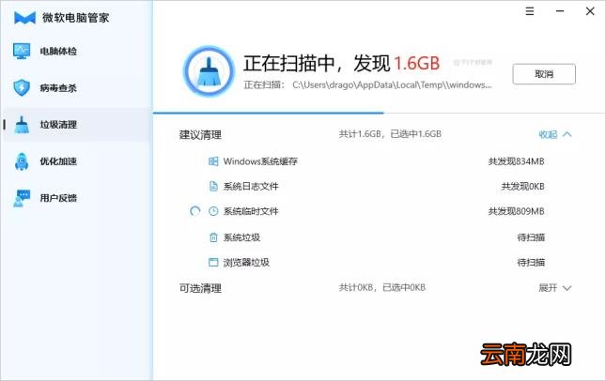Switch to 病毒查杀 tab label
Image resolution: width=606 pixels, height=381 pixels.
tap(58, 88)
